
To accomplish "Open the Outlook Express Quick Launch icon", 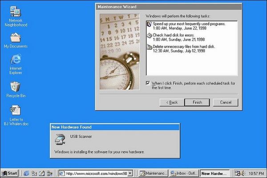I will pos(34,174).
